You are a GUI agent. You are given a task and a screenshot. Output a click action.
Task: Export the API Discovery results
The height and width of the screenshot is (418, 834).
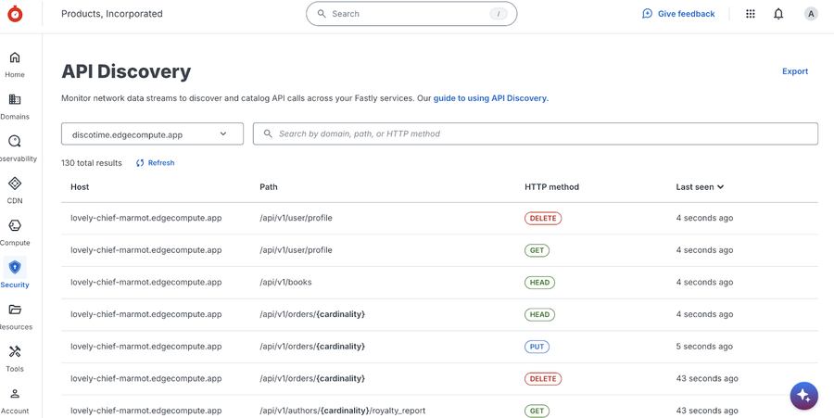pyautogui.click(x=795, y=71)
